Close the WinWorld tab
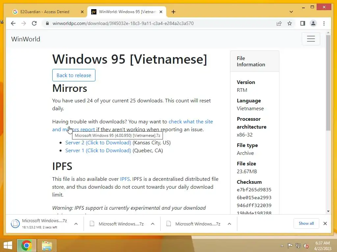The width and height of the screenshot is (337, 252). pyautogui.click(x=161, y=12)
